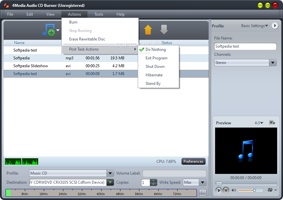Click the panel splitter grip

point(210,108)
